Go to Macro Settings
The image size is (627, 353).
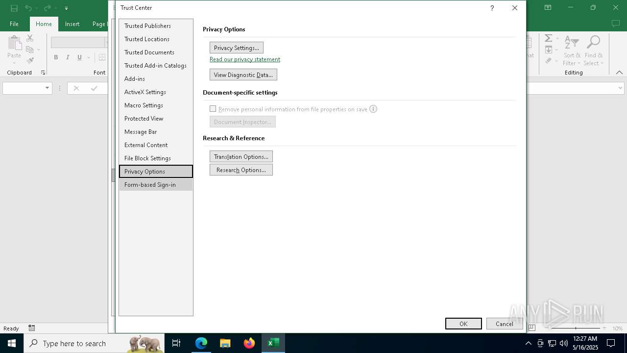coord(156,105)
